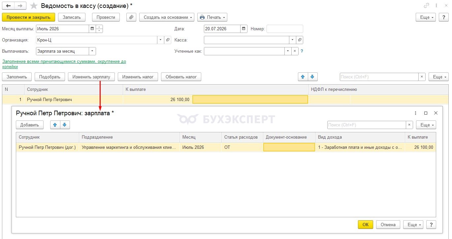Click the Изменить зарплату button

[91, 77]
